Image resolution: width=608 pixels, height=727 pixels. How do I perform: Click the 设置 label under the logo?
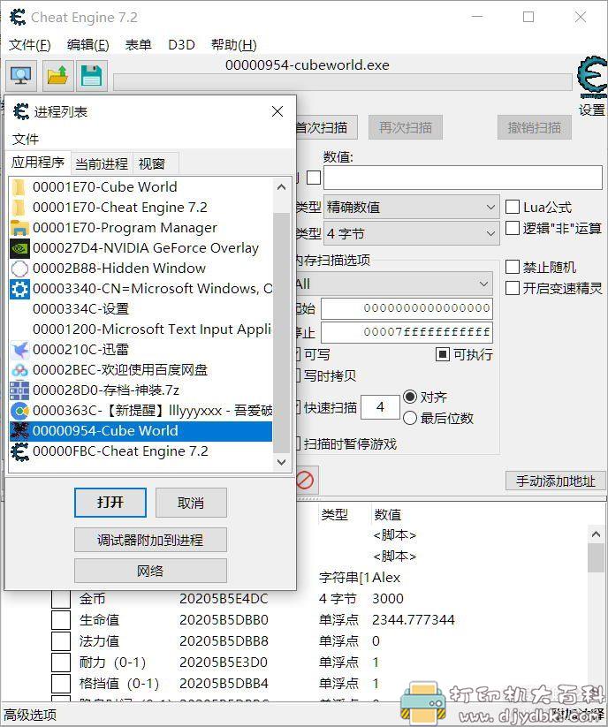click(x=592, y=110)
